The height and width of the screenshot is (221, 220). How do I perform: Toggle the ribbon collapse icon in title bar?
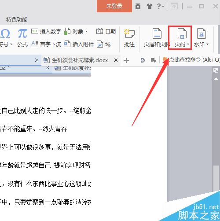tap(174, 6)
